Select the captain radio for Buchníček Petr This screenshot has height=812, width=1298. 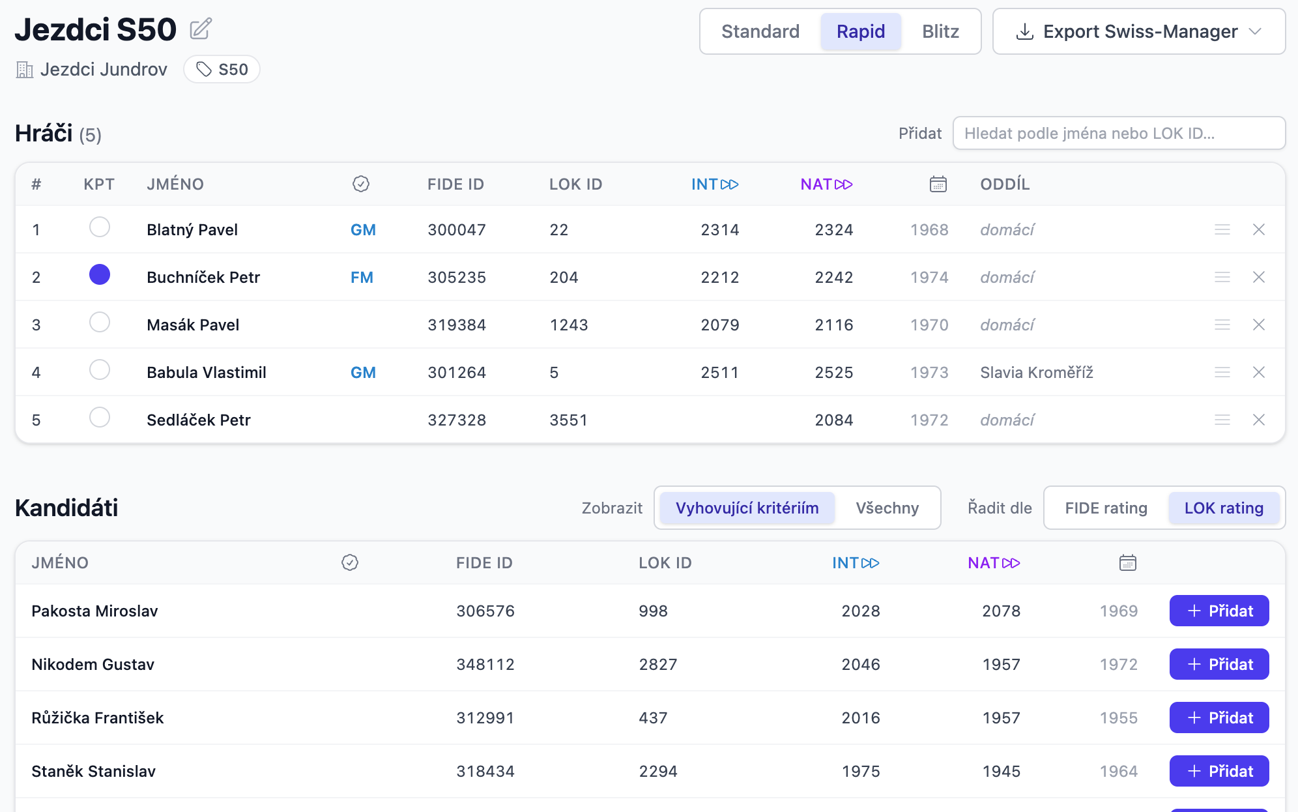coord(100,275)
